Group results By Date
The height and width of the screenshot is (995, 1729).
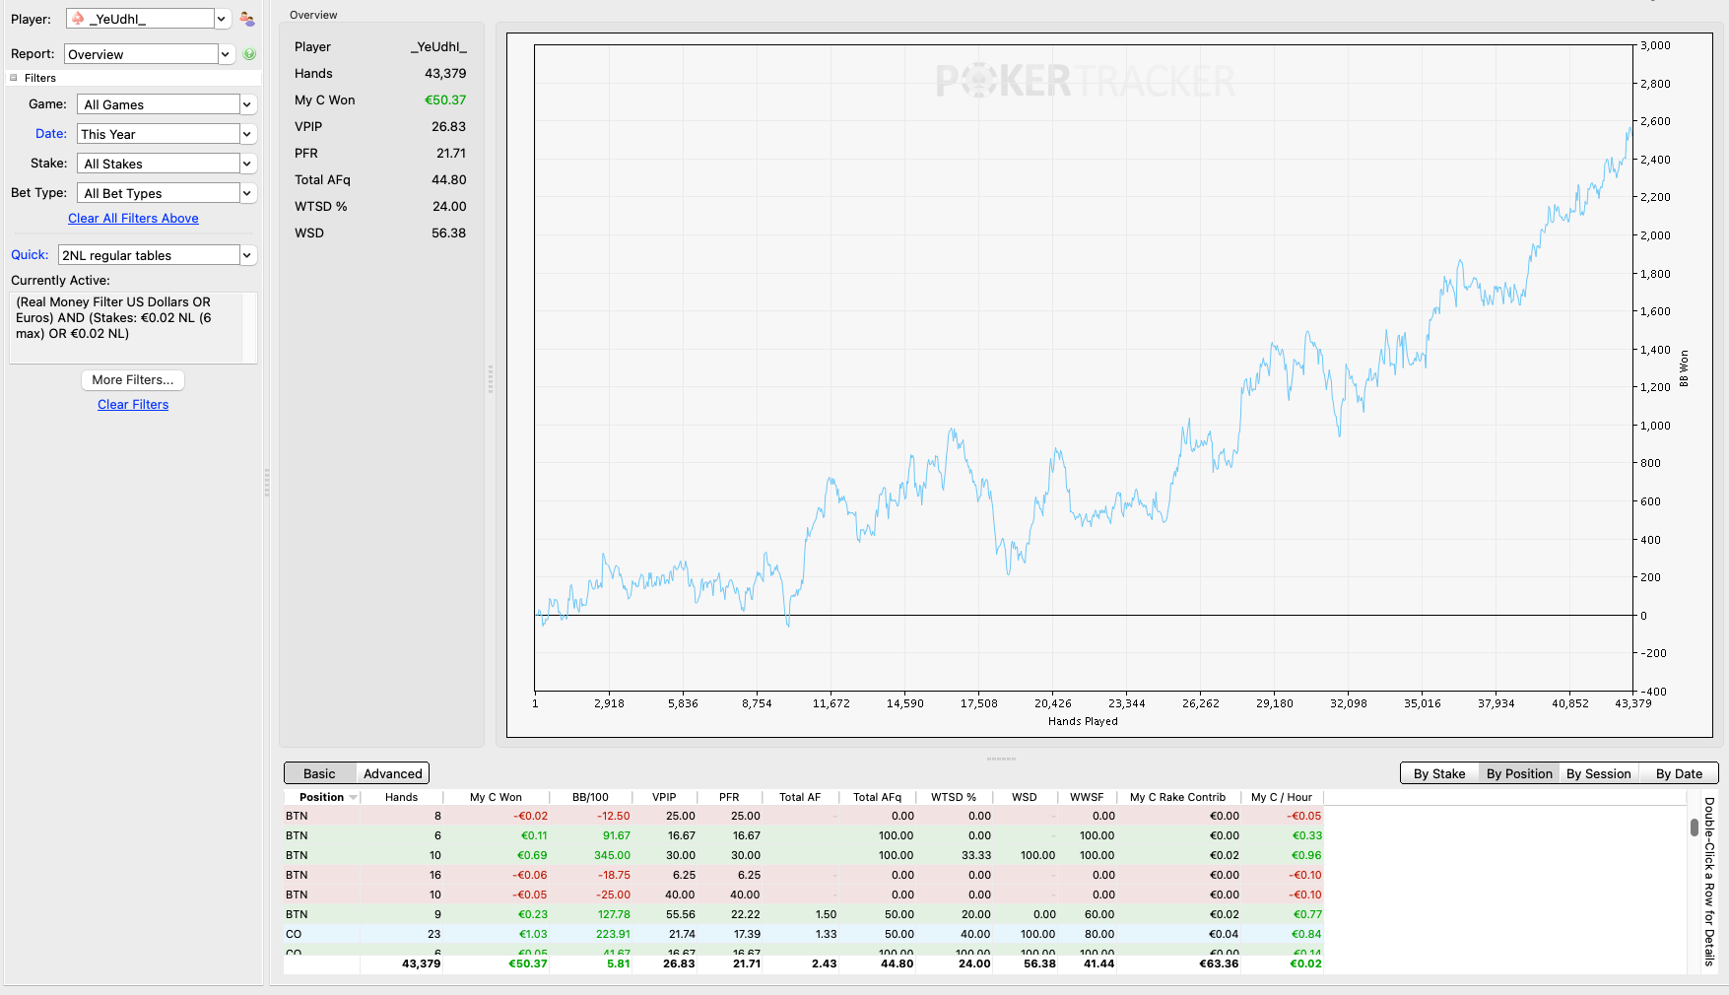tap(1679, 773)
